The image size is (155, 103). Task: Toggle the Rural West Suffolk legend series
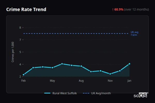[x=64, y=93]
